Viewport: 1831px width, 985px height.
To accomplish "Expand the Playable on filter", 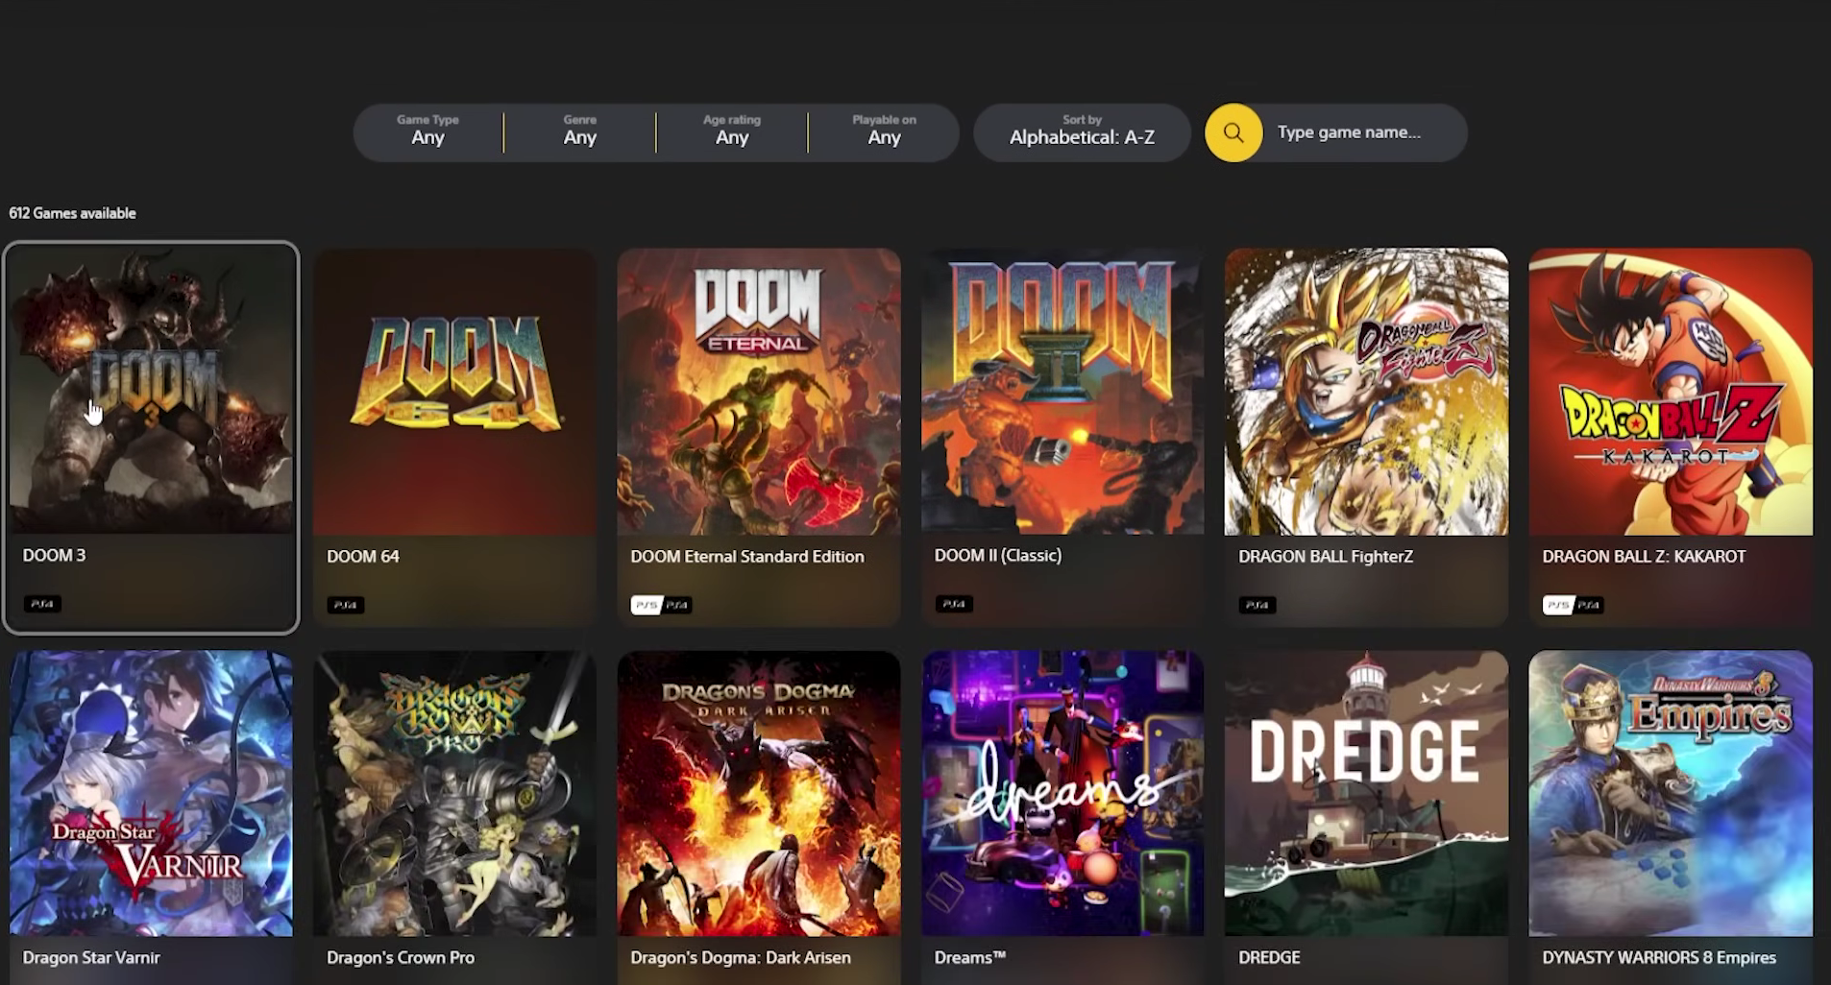I will point(884,132).
